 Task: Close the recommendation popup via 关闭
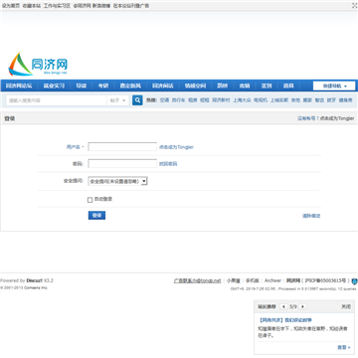(x=346, y=307)
